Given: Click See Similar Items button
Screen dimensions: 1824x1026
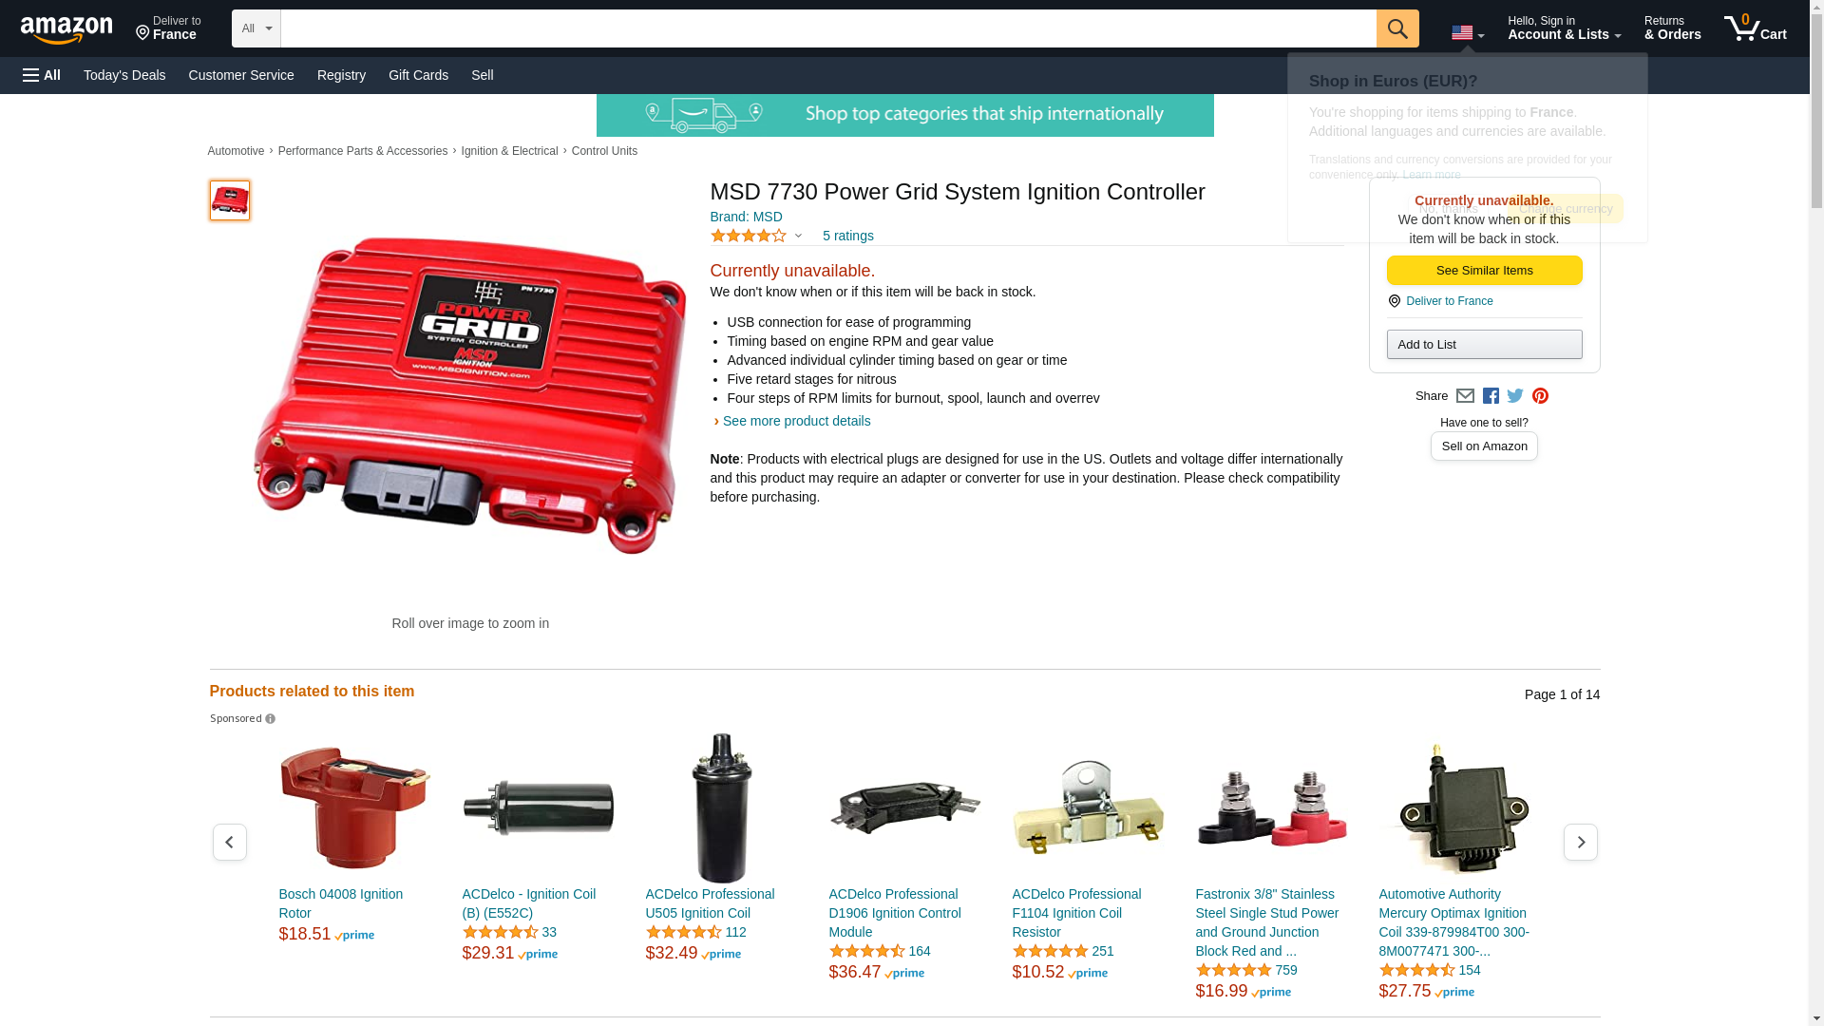Looking at the screenshot, I should pyautogui.click(x=1484, y=271).
